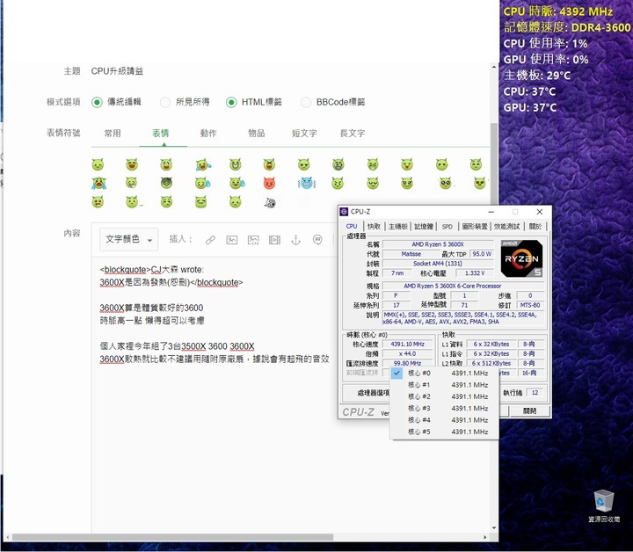Open the 主機板 tab in CPU-Z
The height and width of the screenshot is (552, 633).
[397, 227]
